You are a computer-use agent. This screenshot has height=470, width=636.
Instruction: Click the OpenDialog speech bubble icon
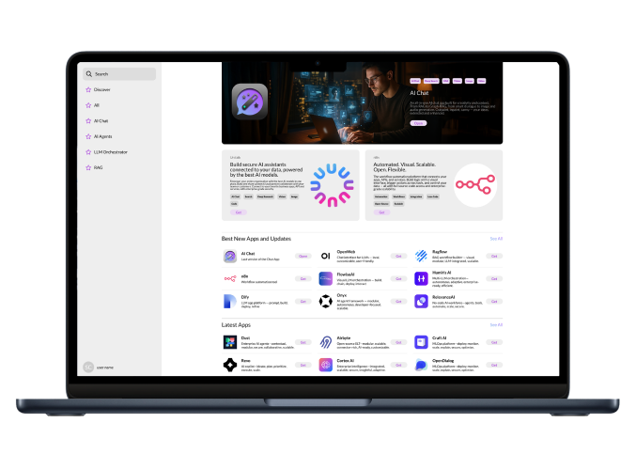click(421, 365)
